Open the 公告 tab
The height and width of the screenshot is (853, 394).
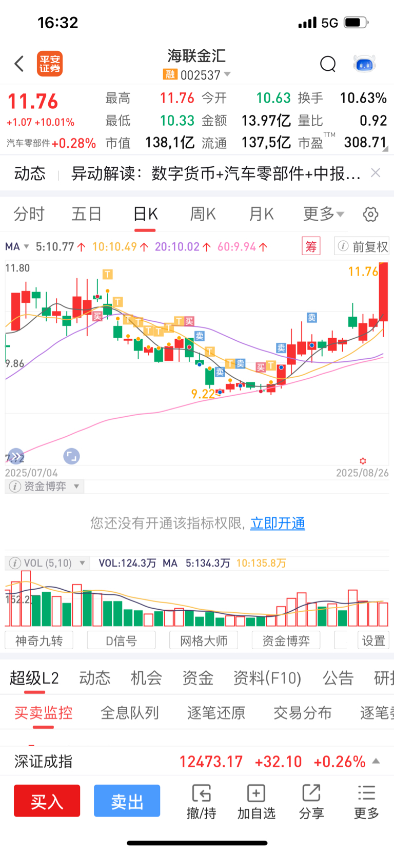338,678
